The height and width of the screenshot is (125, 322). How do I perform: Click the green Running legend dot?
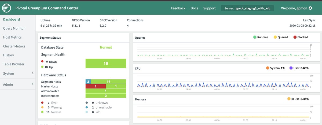(x=255, y=37)
